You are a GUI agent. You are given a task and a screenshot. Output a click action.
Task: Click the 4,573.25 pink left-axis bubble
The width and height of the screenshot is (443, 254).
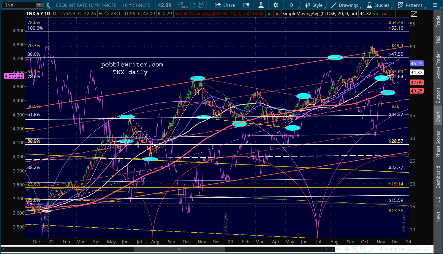[x=14, y=76]
